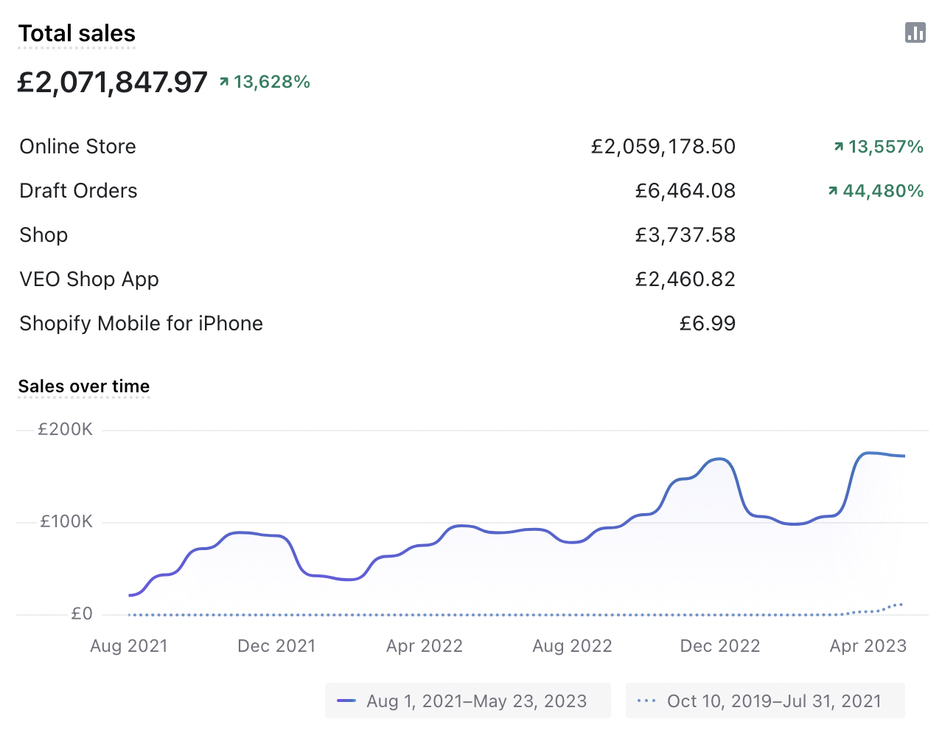Viewport: 942px width, 730px height.
Task: Click the 13,628% total growth indicator
Action: click(265, 82)
